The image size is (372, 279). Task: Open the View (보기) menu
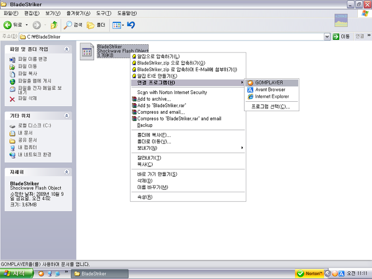pos(53,13)
